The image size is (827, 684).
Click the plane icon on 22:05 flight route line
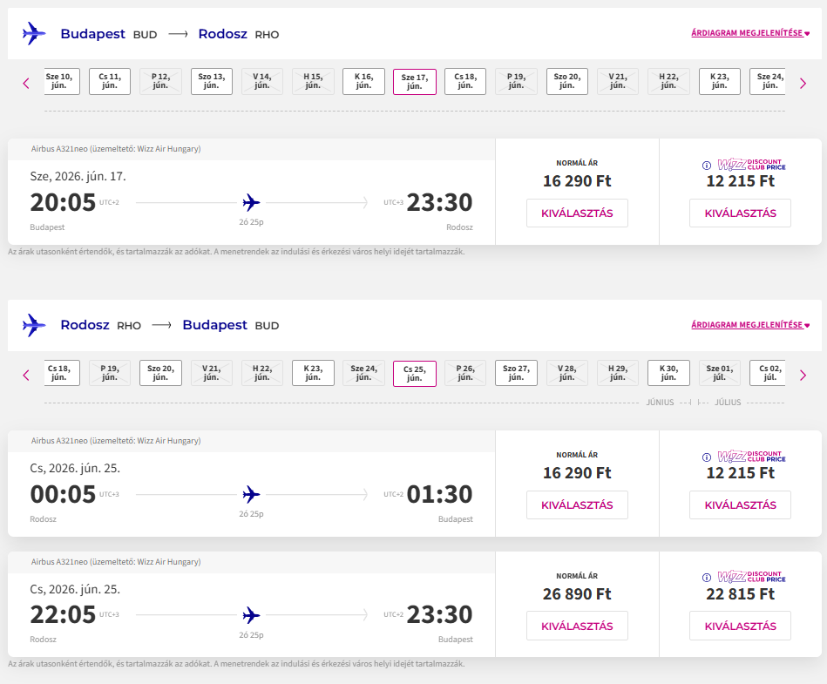click(252, 615)
